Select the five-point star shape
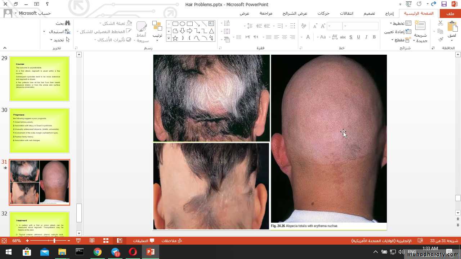This screenshot has height=259, width=461. (175, 38)
